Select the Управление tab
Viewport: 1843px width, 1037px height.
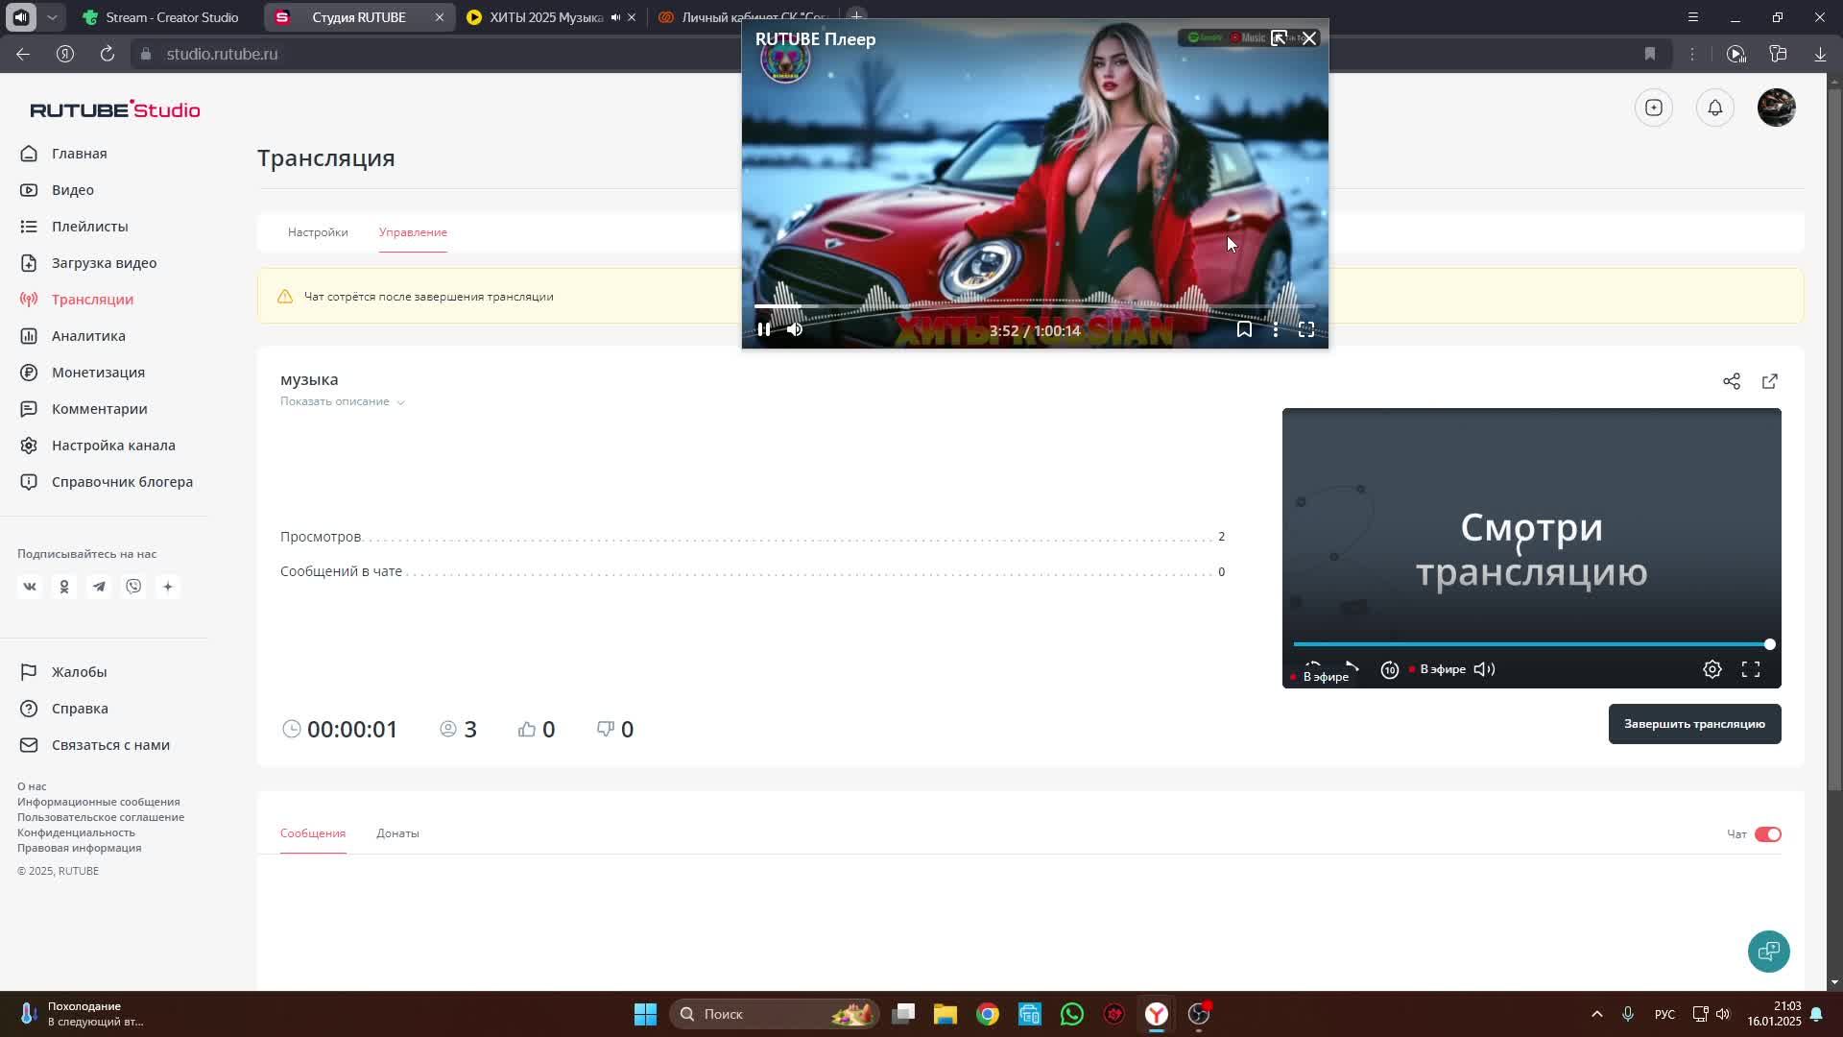point(413,232)
